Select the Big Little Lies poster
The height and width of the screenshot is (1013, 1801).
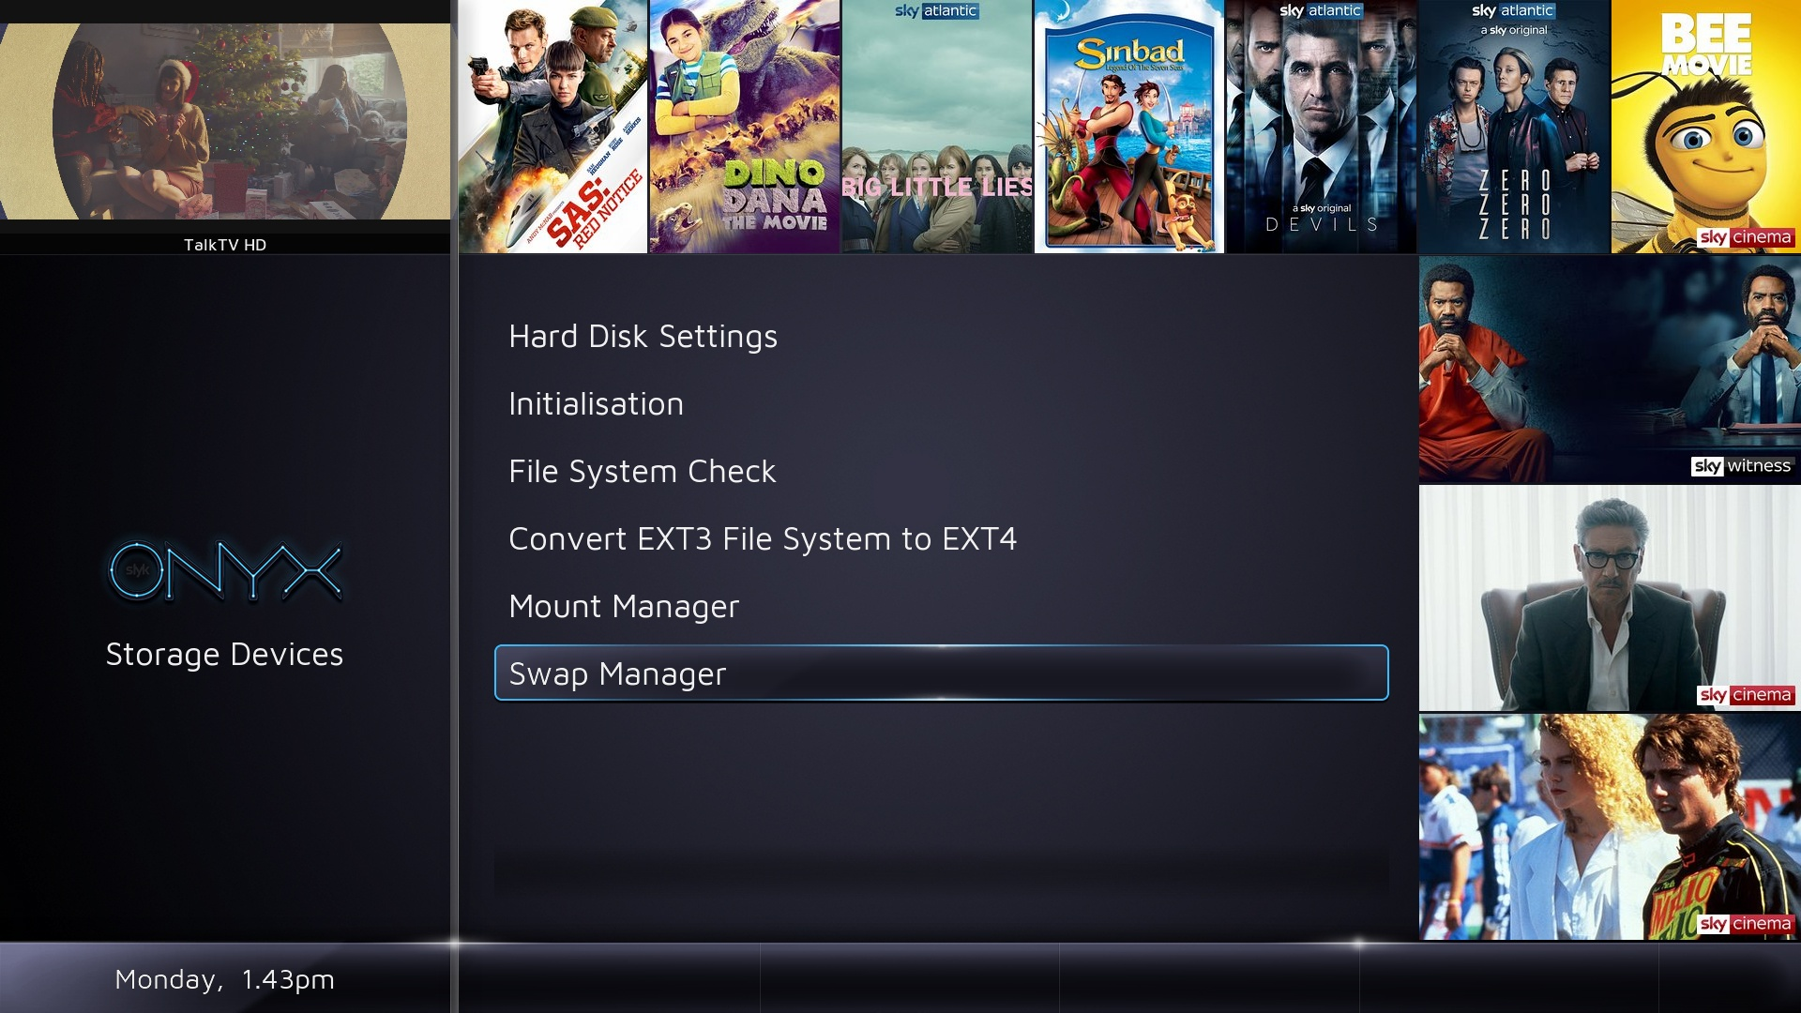[x=937, y=127]
